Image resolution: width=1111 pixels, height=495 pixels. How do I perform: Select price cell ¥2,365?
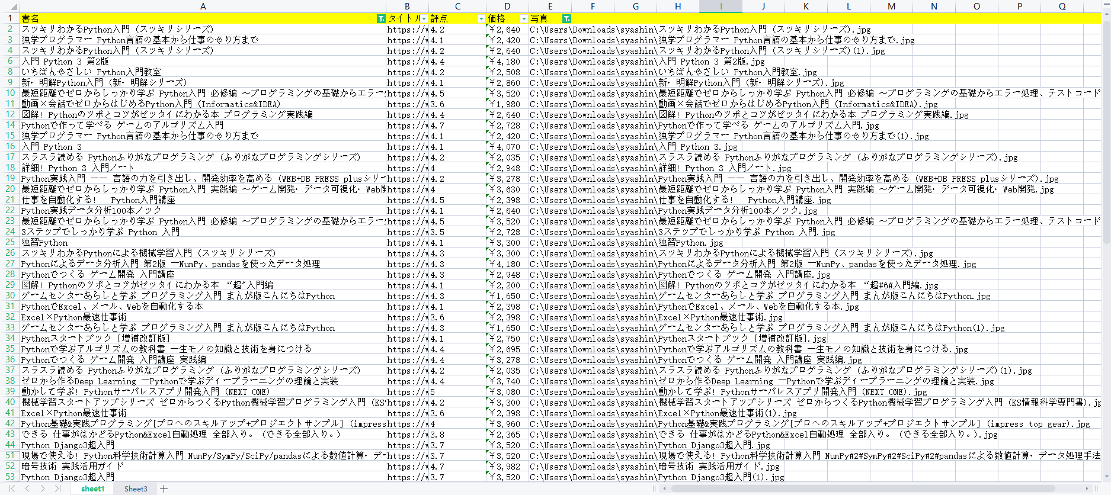point(507,434)
